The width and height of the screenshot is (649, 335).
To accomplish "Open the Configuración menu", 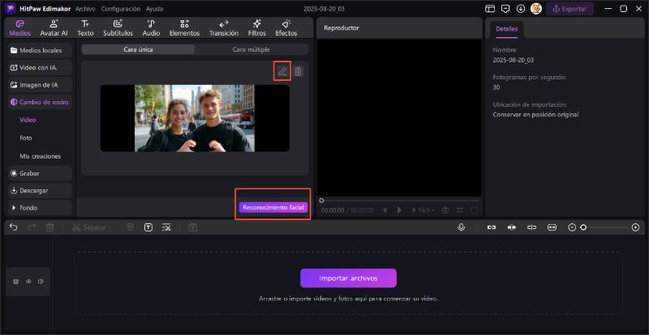I will (x=120, y=9).
